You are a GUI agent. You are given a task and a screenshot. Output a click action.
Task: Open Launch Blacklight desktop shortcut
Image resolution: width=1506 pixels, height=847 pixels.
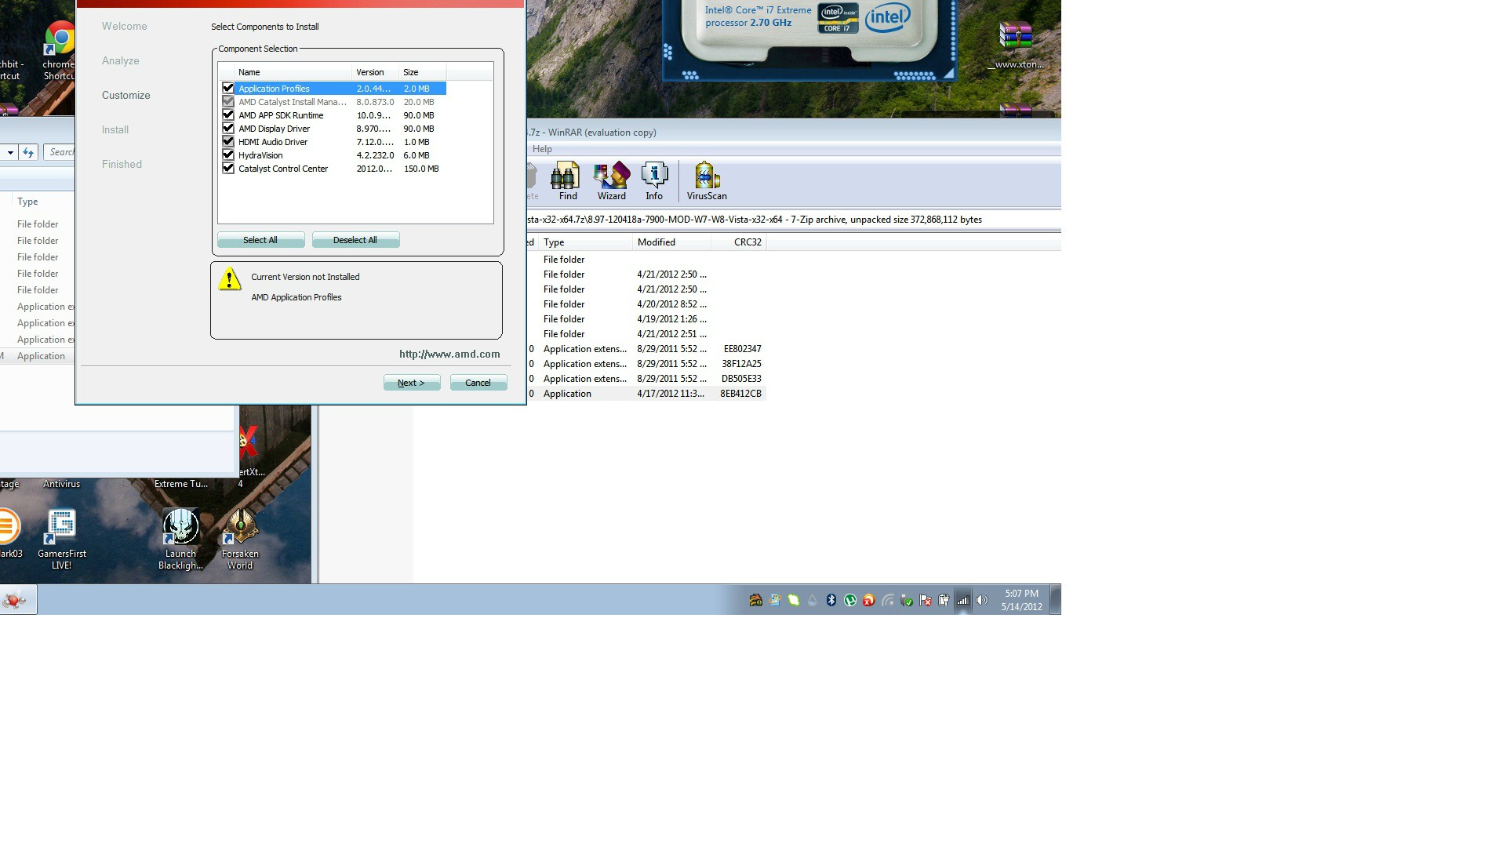[x=180, y=540]
